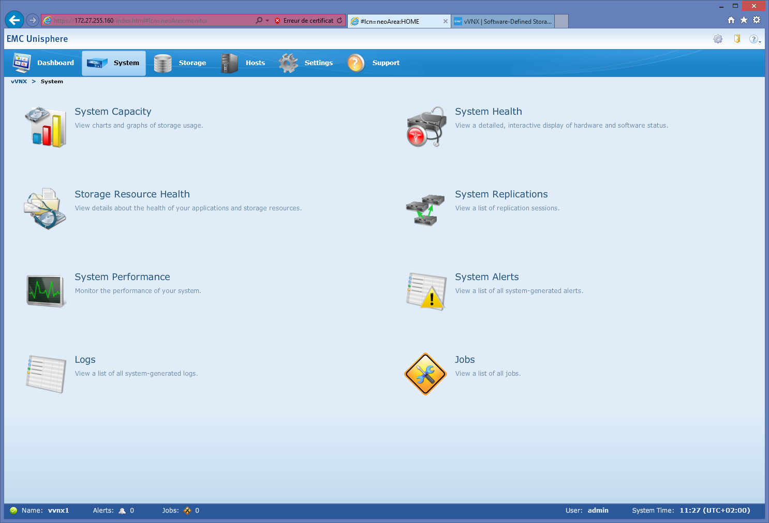769x523 pixels.
Task: Open the System Capacity chart icon
Action: click(46, 127)
